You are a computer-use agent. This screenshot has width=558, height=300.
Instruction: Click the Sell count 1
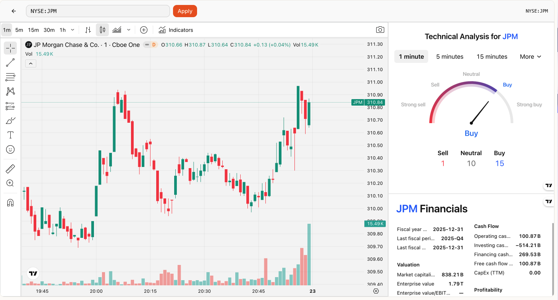click(x=443, y=164)
